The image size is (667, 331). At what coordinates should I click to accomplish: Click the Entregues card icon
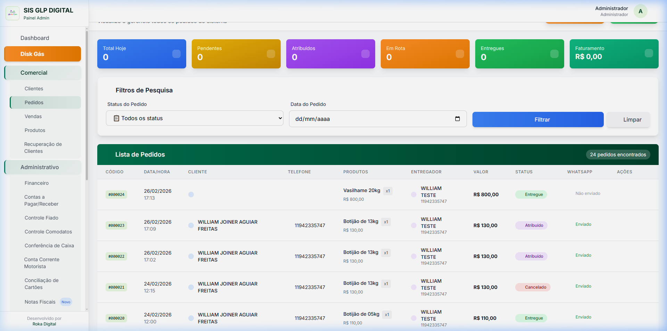point(554,54)
